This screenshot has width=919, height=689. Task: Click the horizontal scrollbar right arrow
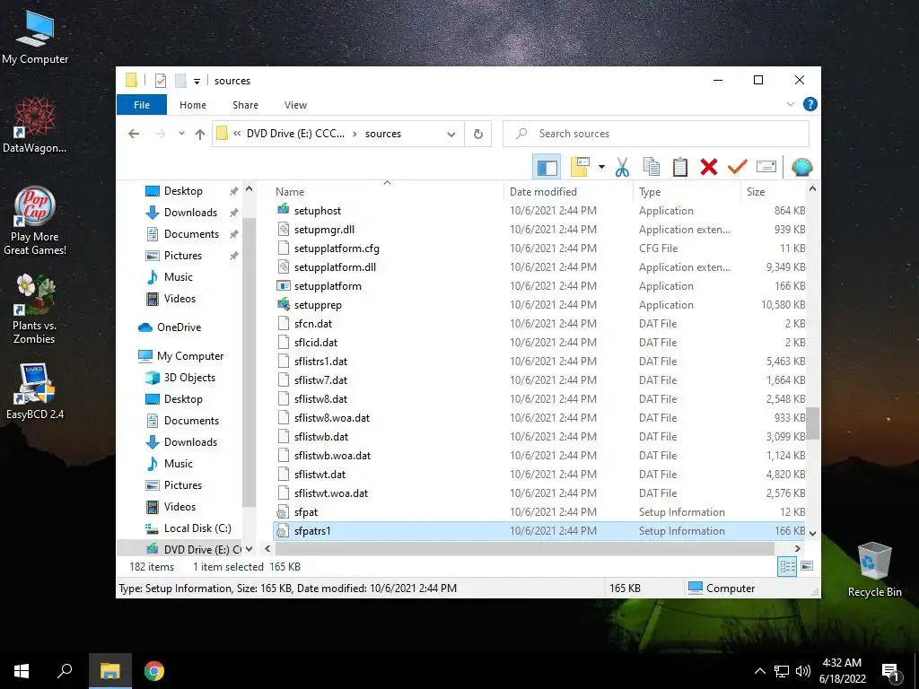pos(797,548)
